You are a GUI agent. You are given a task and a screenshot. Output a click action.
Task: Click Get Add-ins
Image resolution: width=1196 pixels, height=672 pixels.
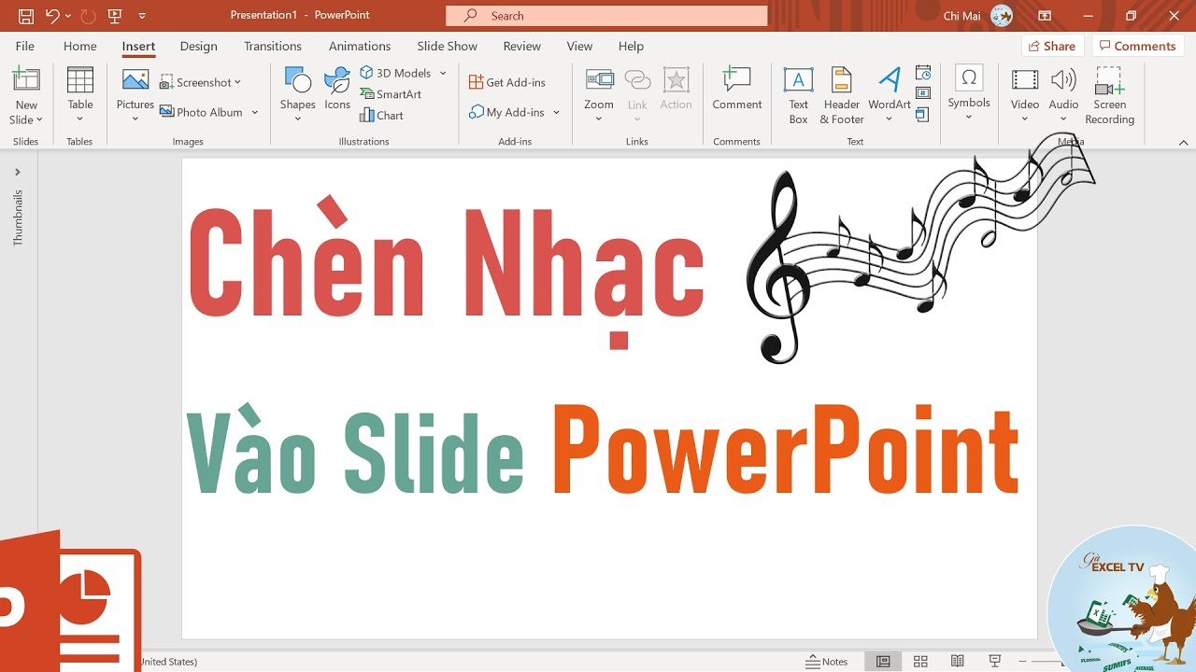[507, 82]
